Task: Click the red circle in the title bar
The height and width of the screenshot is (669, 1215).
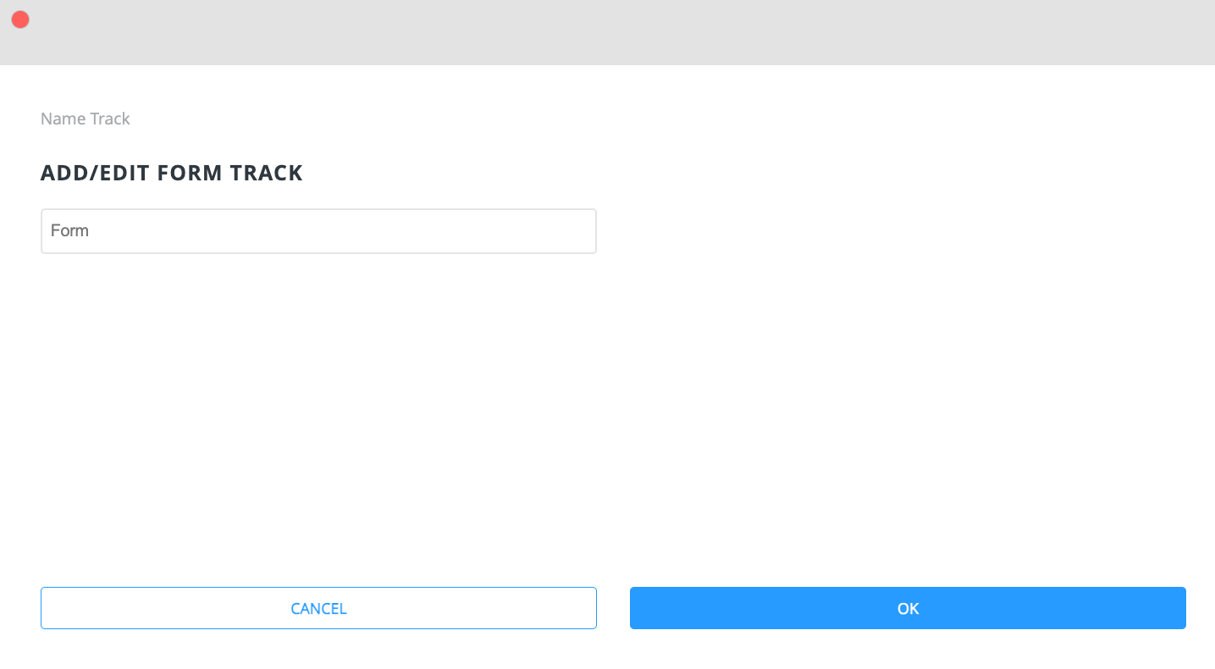Action: [x=19, y=19]
